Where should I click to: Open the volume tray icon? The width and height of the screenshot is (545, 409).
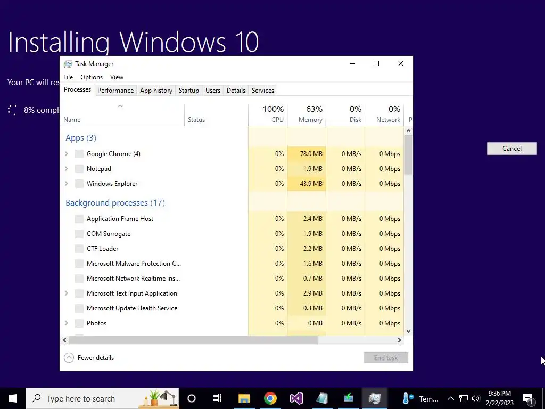[x=476, y=398]
